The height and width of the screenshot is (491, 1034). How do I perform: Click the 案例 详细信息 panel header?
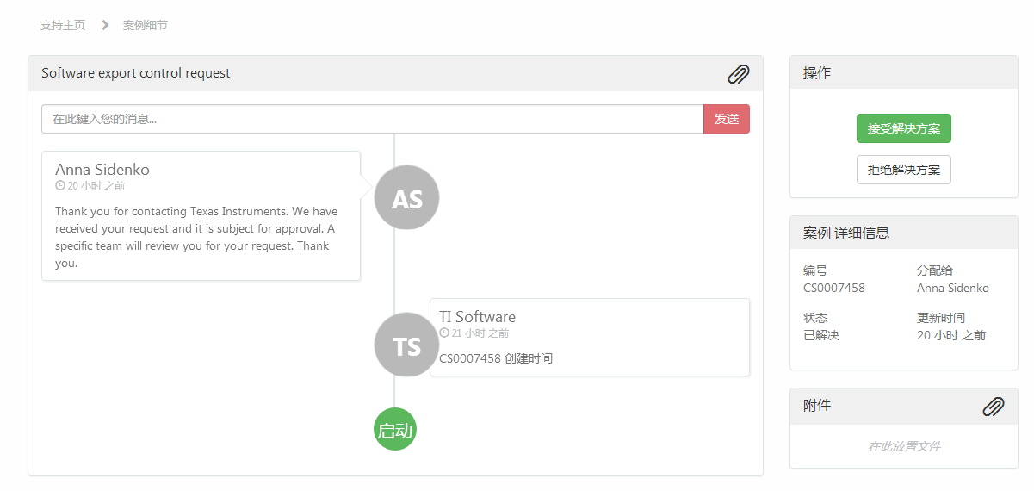tap(903, 233)
